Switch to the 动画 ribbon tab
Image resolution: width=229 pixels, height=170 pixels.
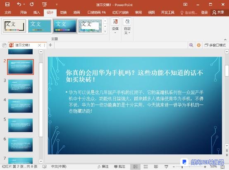[x=76, y=12]
